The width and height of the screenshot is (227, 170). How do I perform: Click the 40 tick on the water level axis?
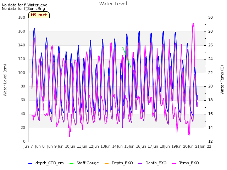[23, 114]
